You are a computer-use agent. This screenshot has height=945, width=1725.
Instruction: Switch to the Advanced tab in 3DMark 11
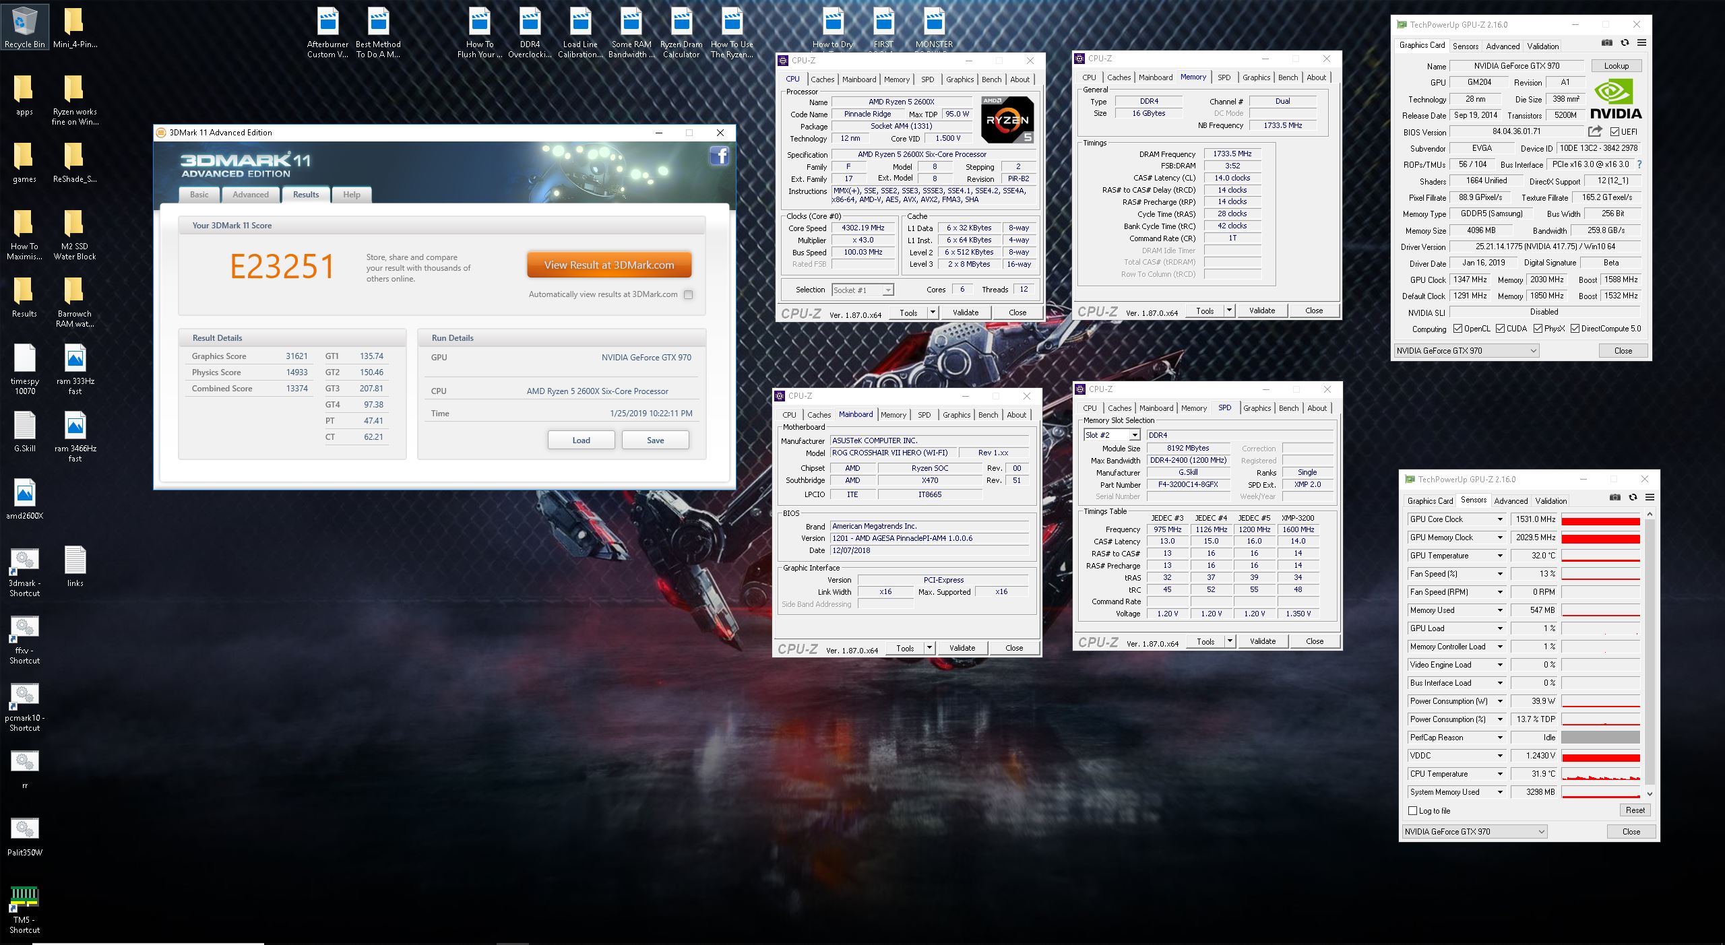click(x=251, y=195)
